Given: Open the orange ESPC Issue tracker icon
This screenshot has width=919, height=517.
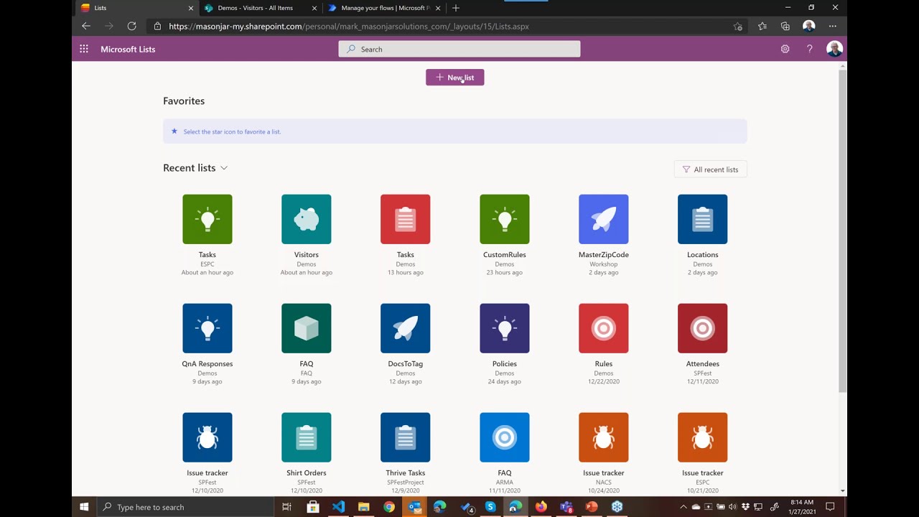Looking at the screenshot, I should tap(703, 437).
